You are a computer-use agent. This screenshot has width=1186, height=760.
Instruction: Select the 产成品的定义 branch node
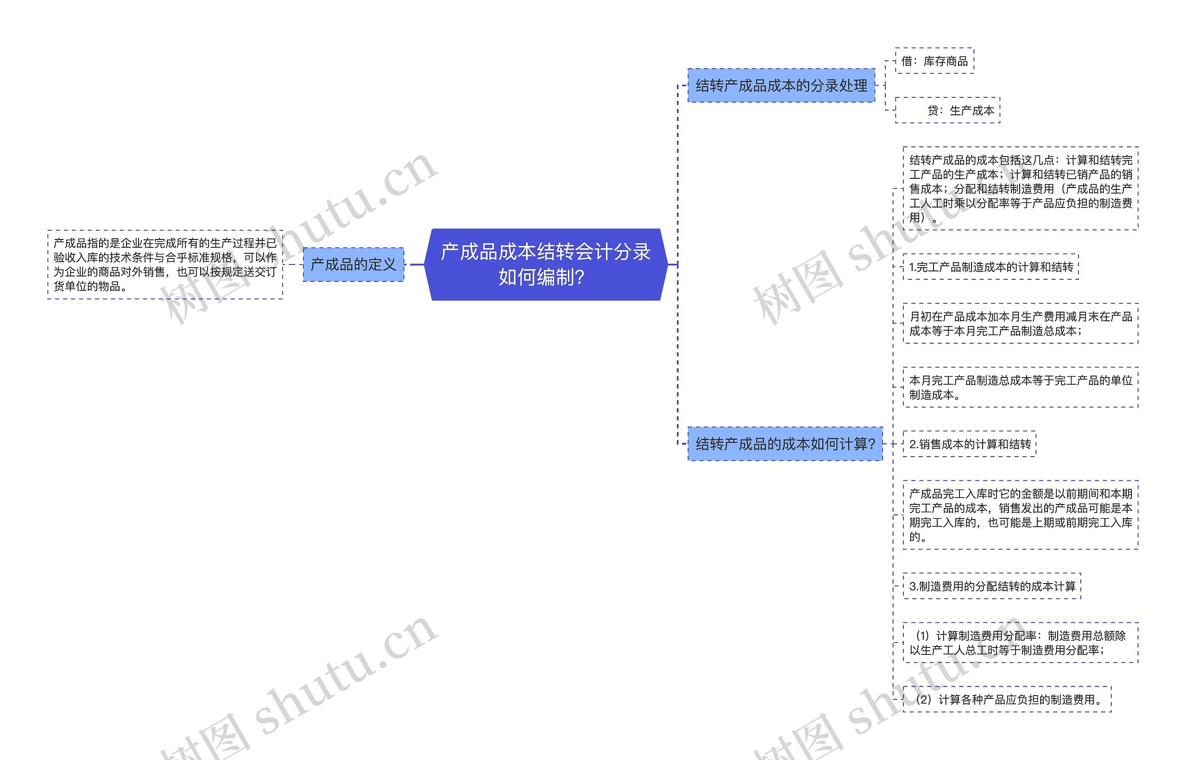(353, 264)
